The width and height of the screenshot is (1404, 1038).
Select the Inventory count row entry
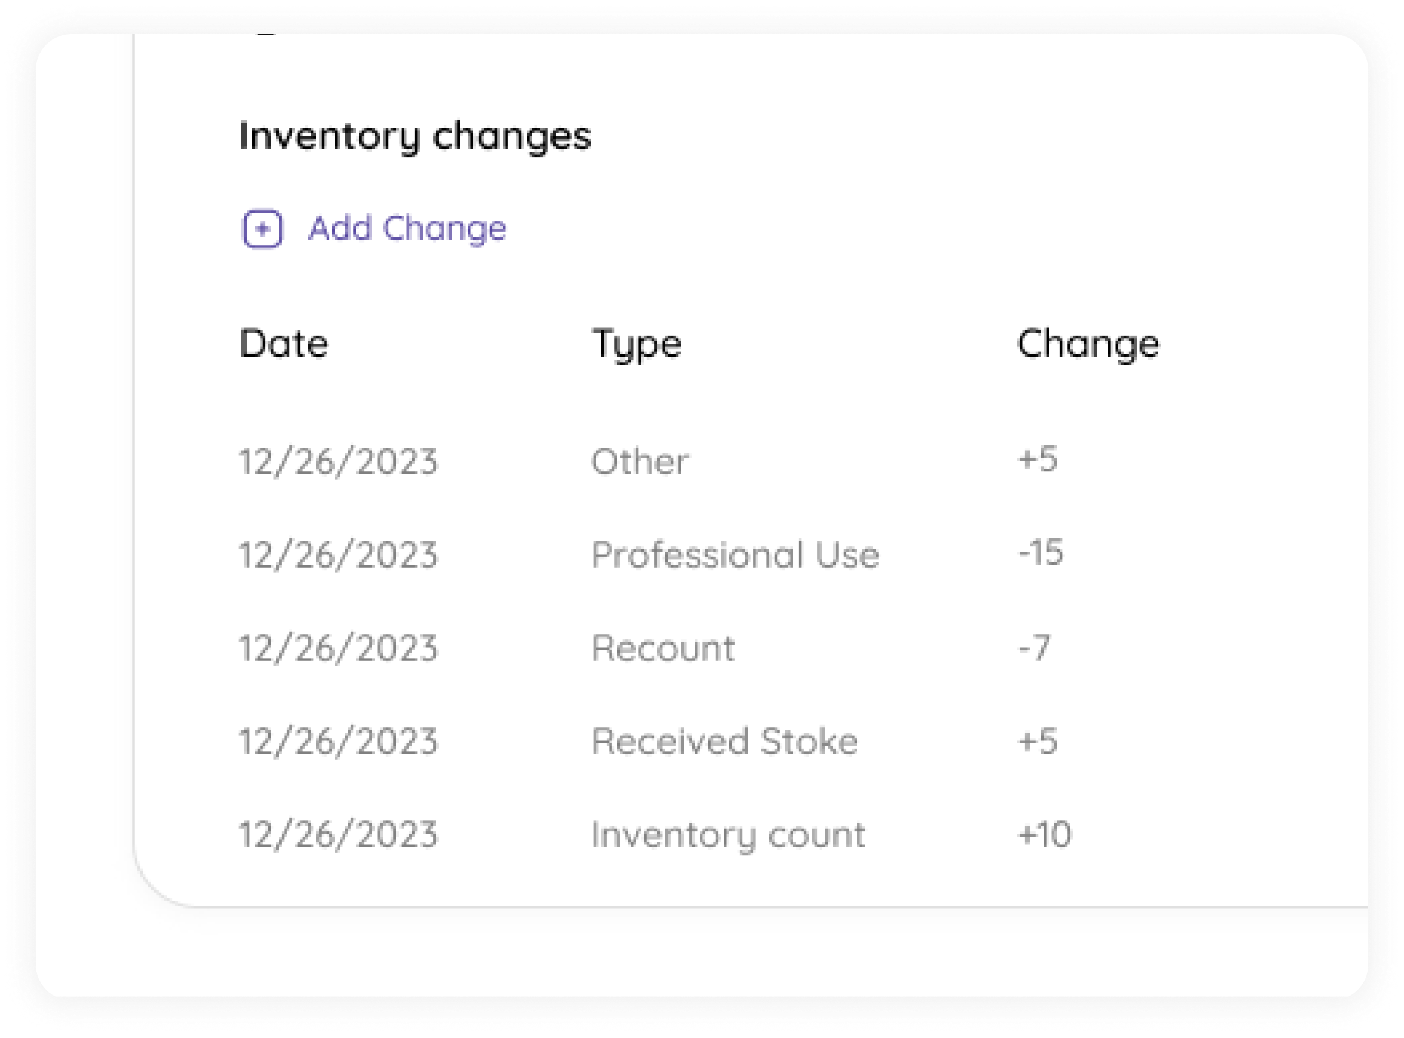coord(729,835)
